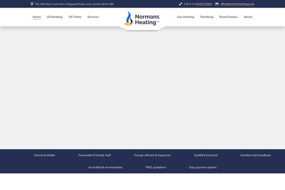The image size is (285, 190).
Task: Click the phone handset icon
Action: [180, 4]
